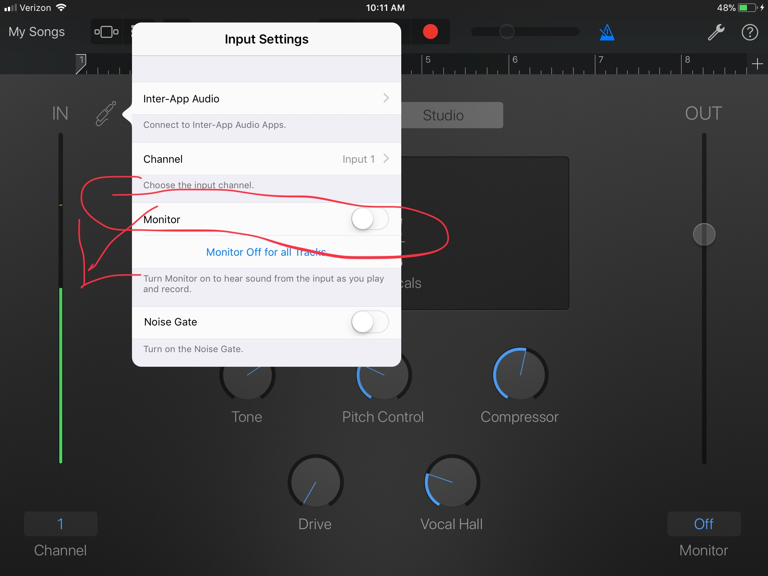Tap the input plug icon

[106, 114]
